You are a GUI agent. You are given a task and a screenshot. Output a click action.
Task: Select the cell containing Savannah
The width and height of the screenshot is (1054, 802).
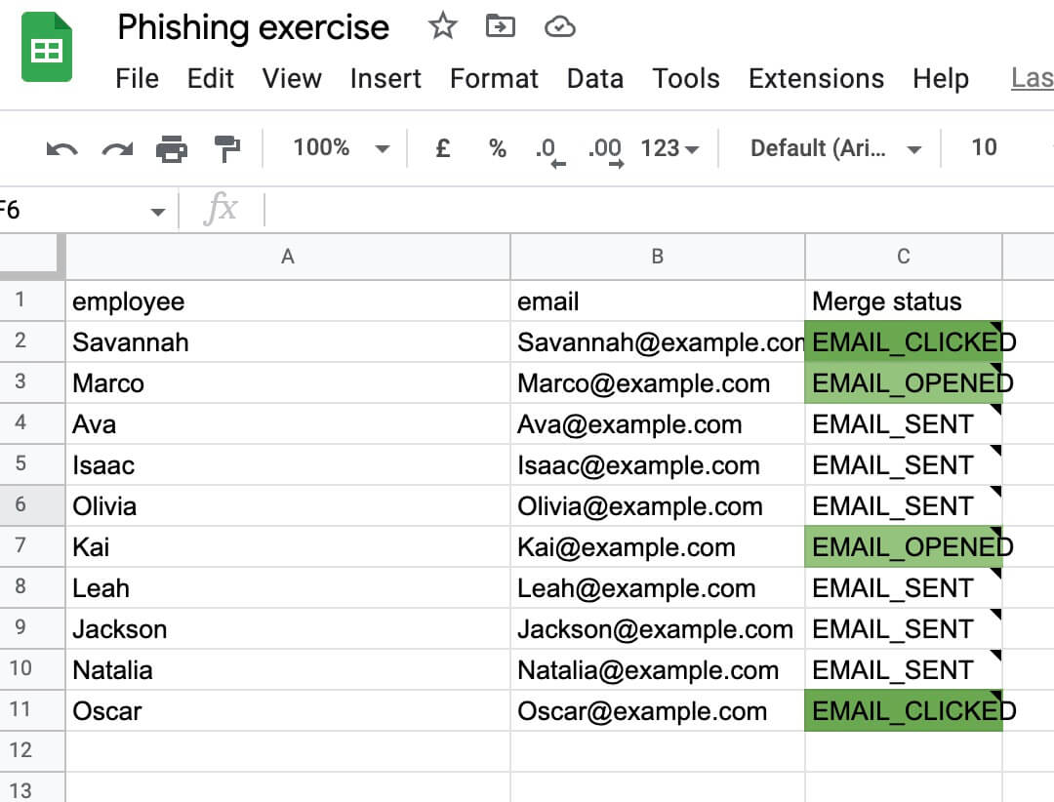point(288,342)
